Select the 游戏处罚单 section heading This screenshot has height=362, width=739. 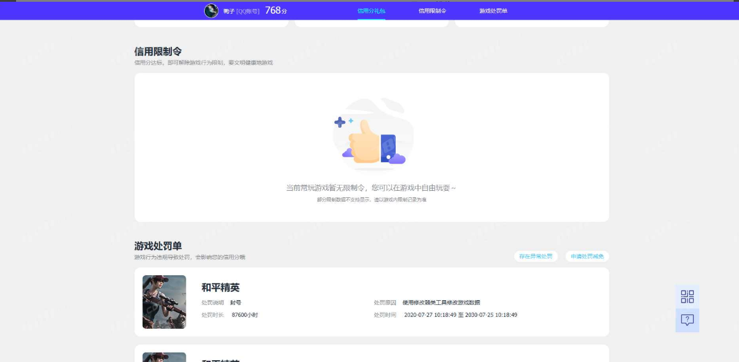pos(158,246)
